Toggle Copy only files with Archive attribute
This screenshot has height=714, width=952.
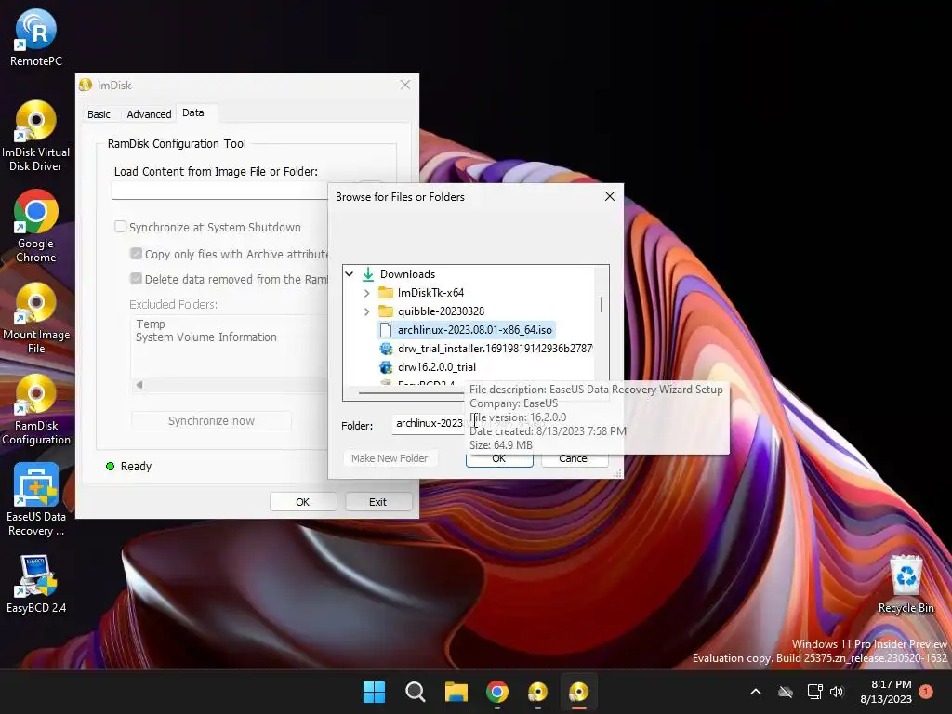point(136,254)
